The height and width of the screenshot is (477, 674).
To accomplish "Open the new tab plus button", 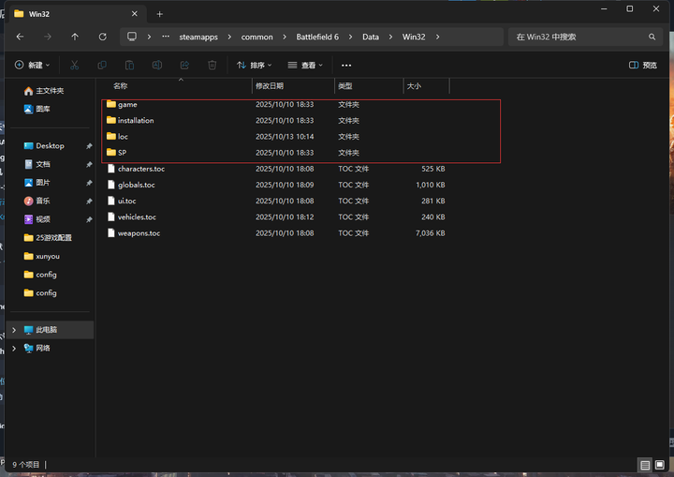I will [x=159, y=14].
